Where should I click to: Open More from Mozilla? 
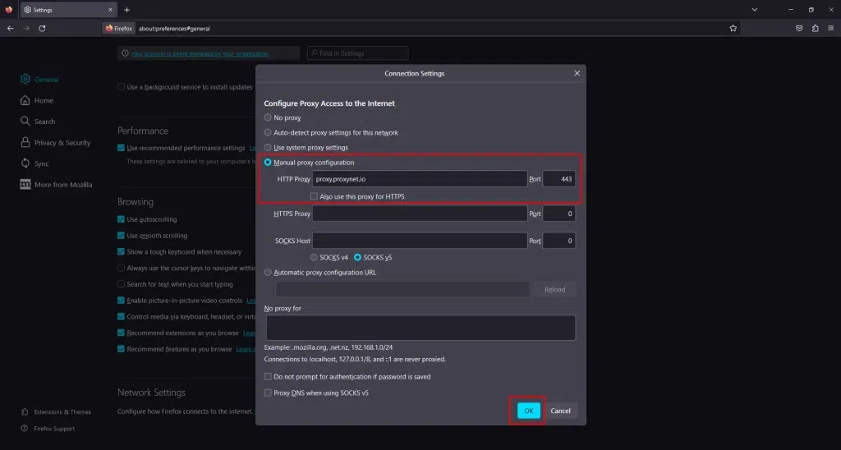pos(57,185)
